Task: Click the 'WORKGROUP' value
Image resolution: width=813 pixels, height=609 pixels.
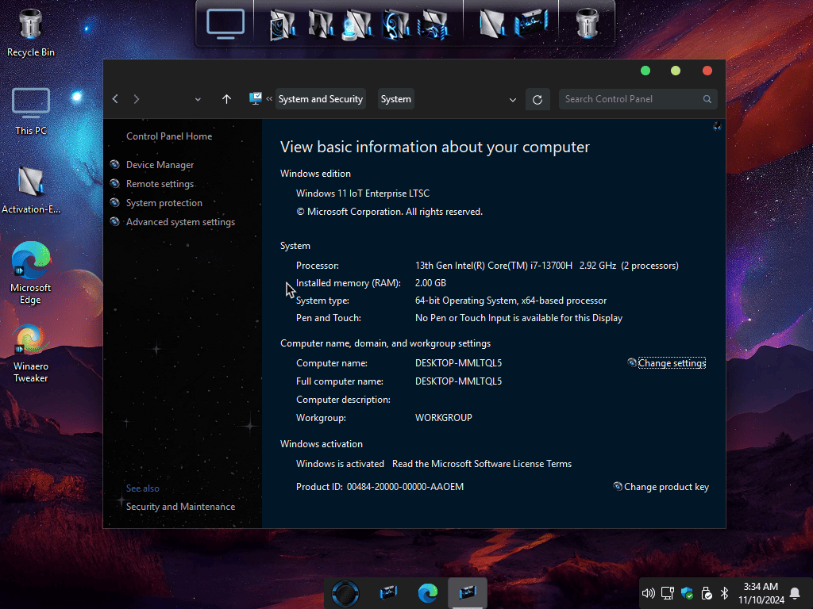Action: click(443, 418)
